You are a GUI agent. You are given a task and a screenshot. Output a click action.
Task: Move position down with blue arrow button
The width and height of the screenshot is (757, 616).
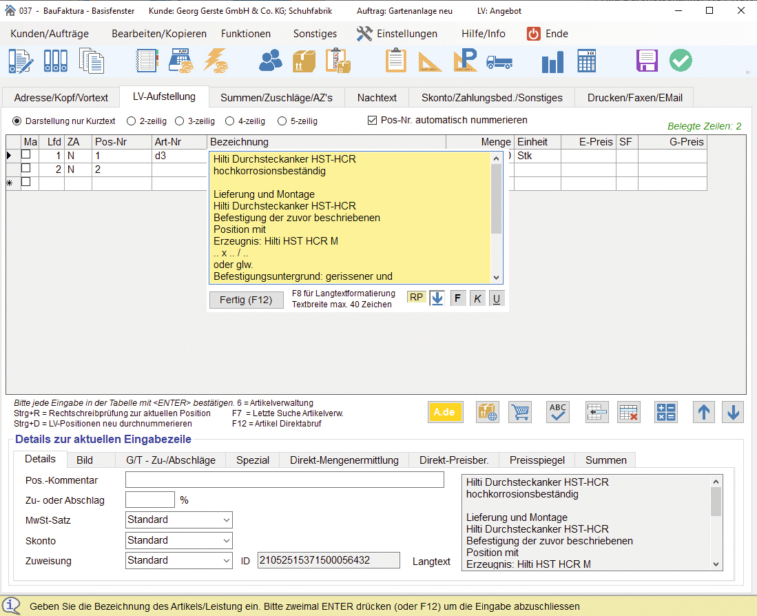[733, 412]
